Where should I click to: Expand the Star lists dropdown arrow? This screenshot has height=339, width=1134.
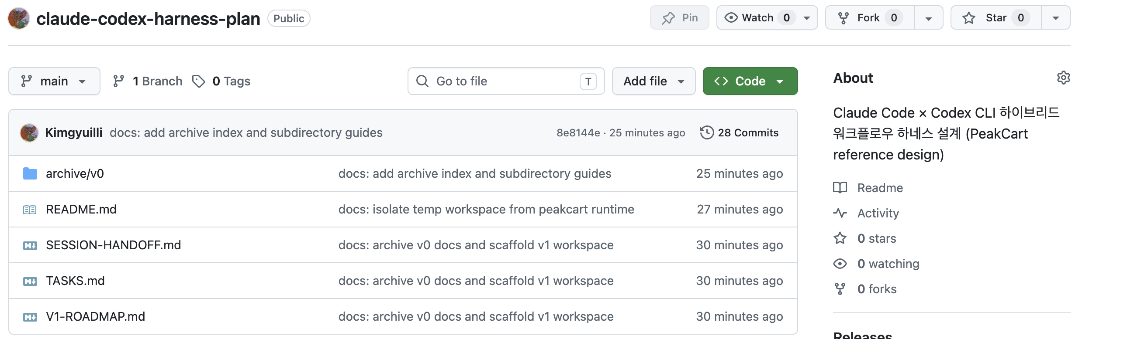pyautogui.click(x=1055, y=18)
